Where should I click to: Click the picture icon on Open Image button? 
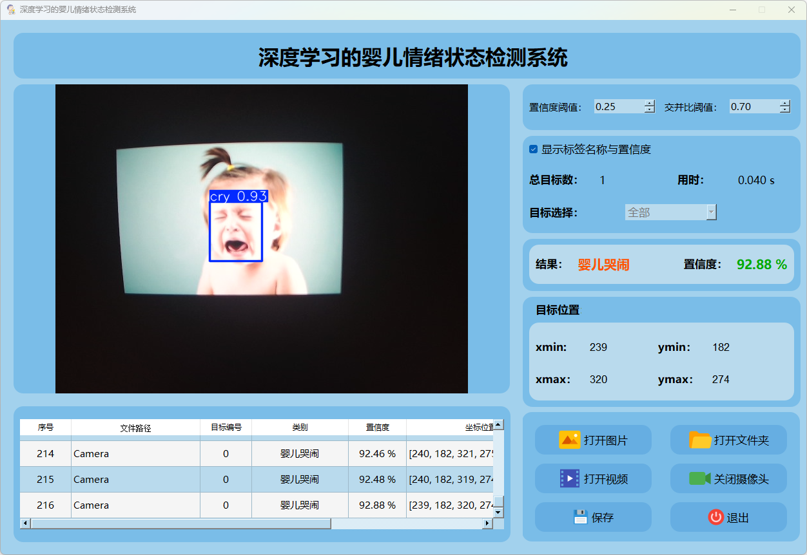coord(570,440)
